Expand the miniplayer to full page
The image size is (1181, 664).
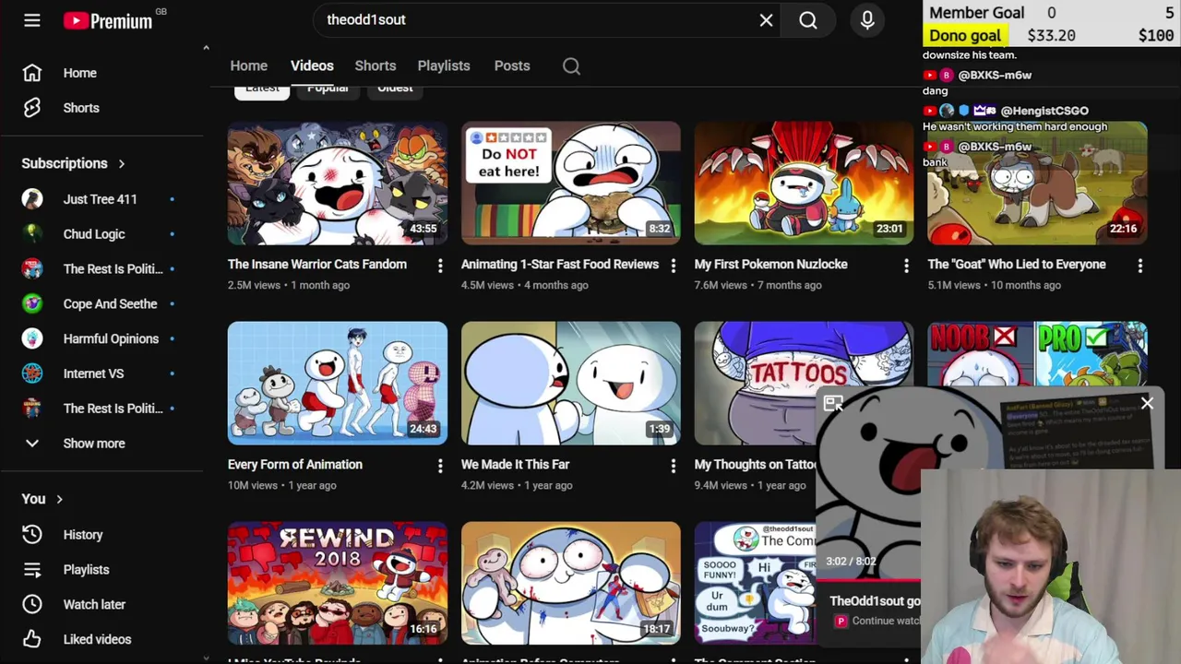(x=833, y=403)
